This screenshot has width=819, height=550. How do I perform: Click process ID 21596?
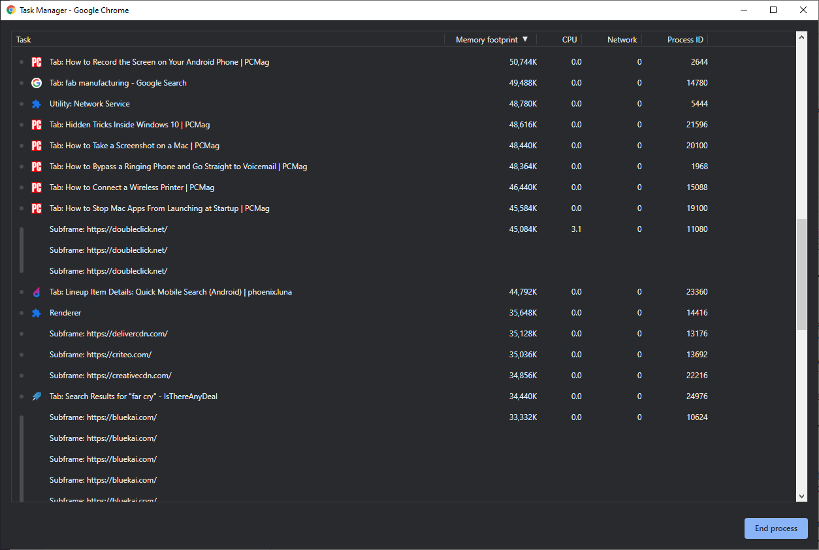coord(697,125)
